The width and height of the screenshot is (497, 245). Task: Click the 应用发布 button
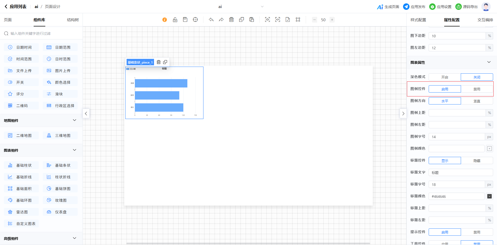[414, 7]
